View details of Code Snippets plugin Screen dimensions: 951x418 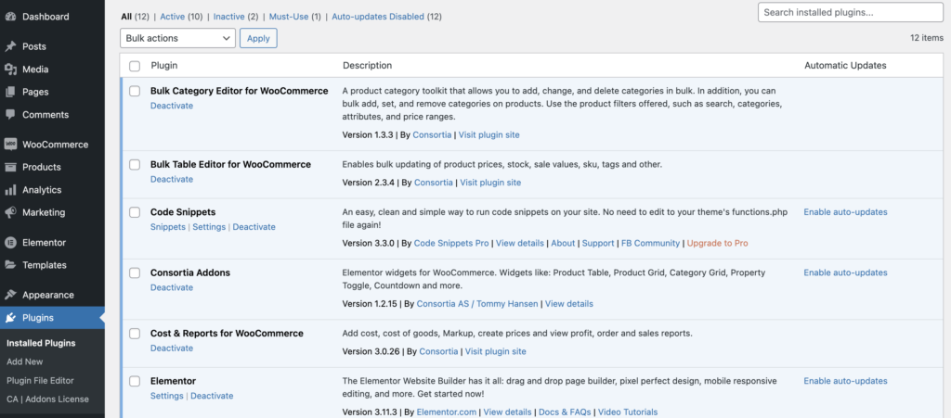520,243
